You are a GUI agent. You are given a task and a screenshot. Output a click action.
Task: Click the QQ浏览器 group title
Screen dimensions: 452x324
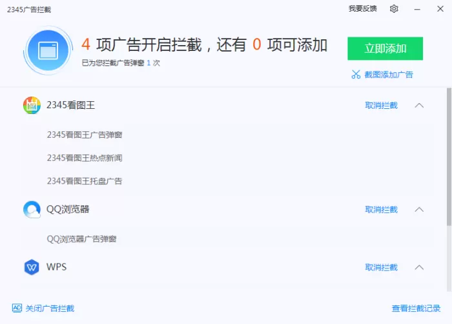tap(68, 209)
